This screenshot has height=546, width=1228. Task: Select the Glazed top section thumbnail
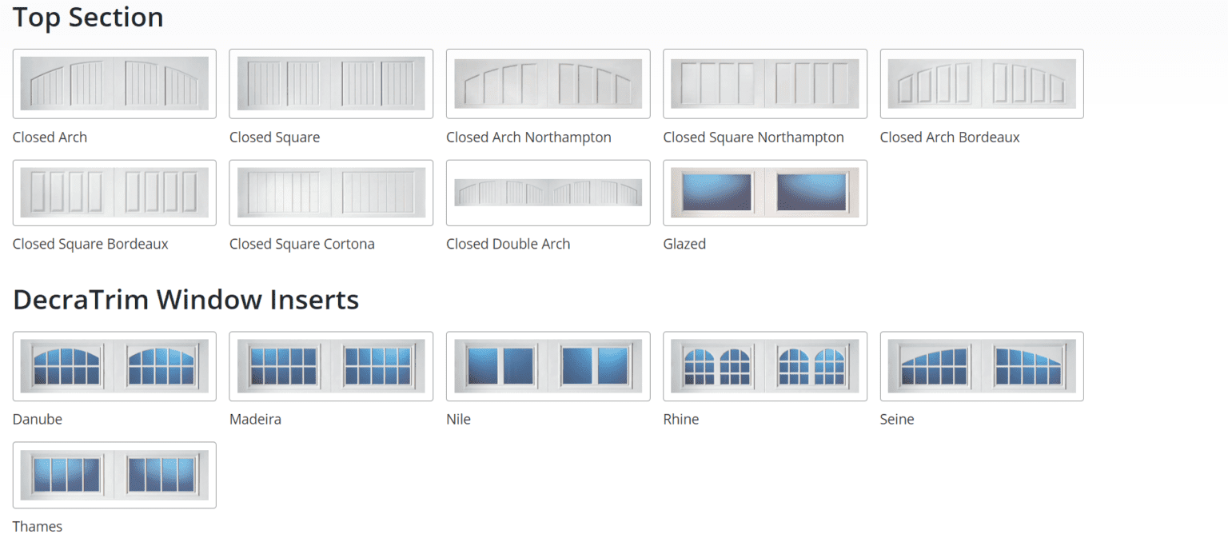765,193
